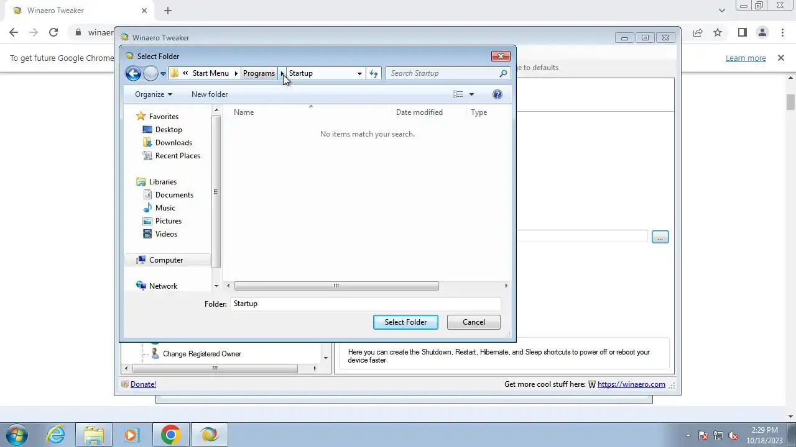Screen dimensions: 796x447
Task: Open the Donate! link
Action: coord(143,384)
